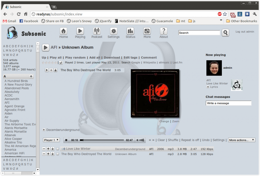260x176 pixels.
Task: Click the blue R extension icon
Action: (x=240, y=14)
